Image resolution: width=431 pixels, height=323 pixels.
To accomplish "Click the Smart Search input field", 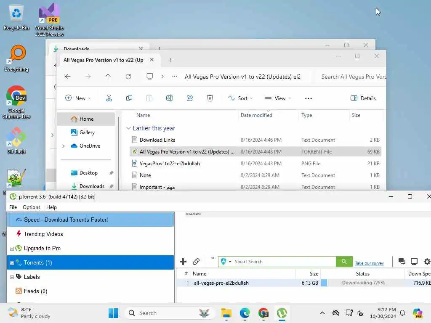I will tap(285, 262).
